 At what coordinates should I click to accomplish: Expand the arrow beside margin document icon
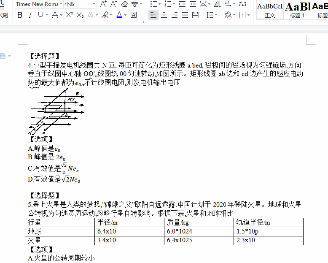(9, 56)
